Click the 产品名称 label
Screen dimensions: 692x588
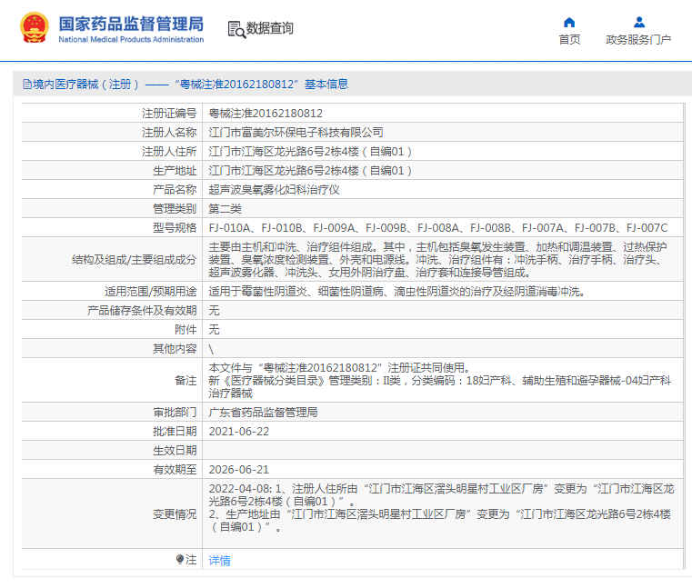(x=175, y=190)
